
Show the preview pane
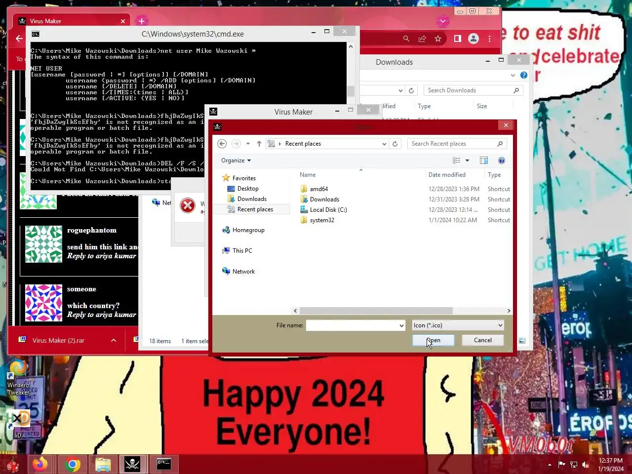[x=484, y=160]
